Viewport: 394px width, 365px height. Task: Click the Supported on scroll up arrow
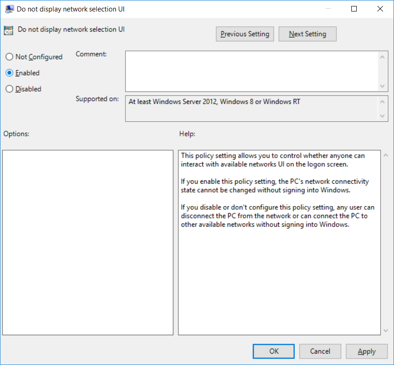pyautogui.click(x=383, y=101)
